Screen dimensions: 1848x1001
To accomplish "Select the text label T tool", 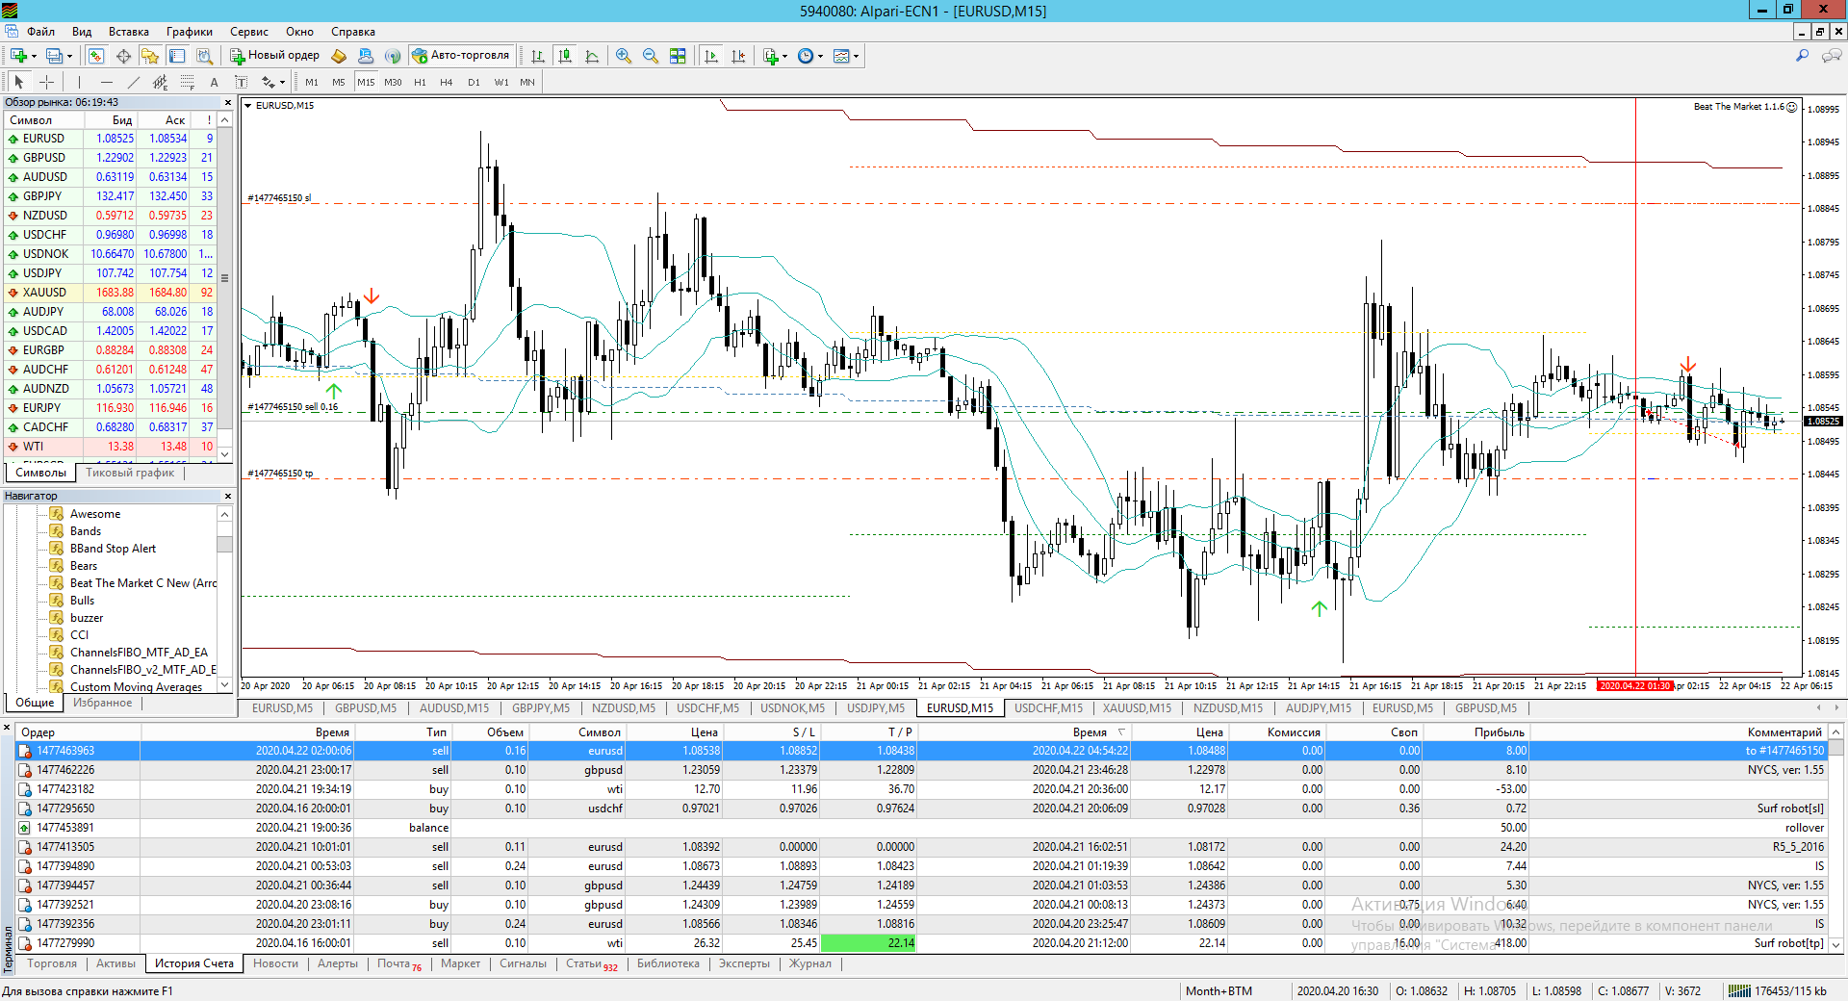I will (x=241, y=82).
